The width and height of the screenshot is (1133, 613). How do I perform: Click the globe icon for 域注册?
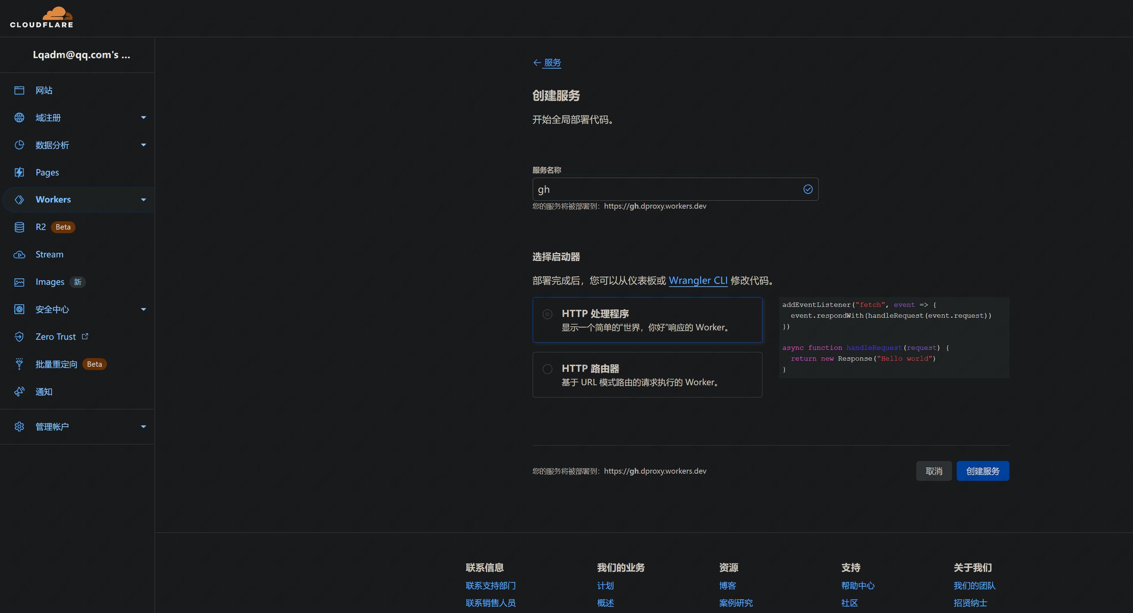click(x=20, y=117)
